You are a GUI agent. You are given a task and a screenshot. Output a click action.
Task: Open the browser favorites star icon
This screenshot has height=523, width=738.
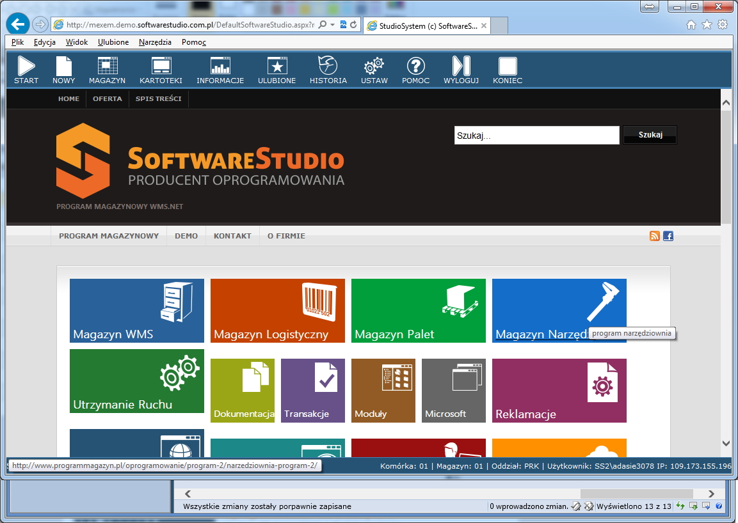(707, 25)
